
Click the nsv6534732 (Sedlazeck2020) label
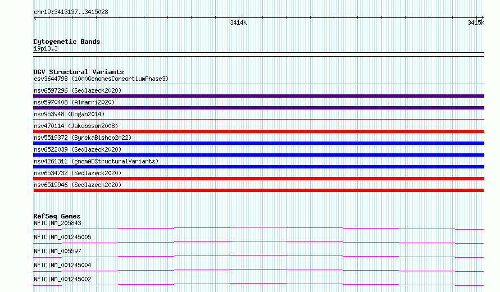tap(78, 173)
